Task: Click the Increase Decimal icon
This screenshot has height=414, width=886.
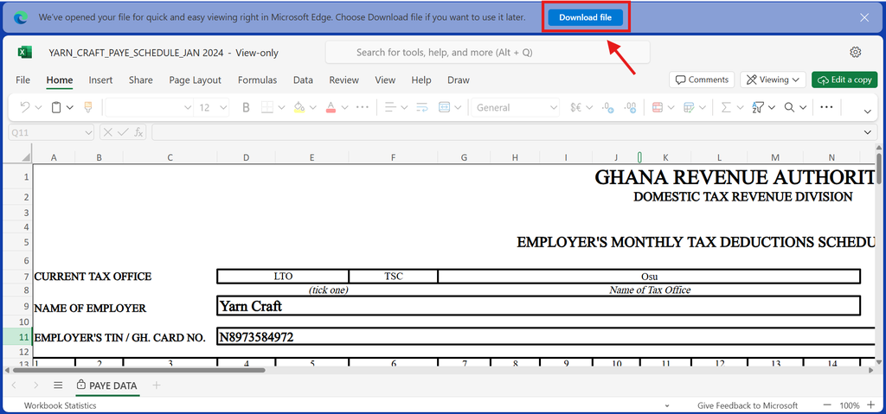Action: point(608,107)
